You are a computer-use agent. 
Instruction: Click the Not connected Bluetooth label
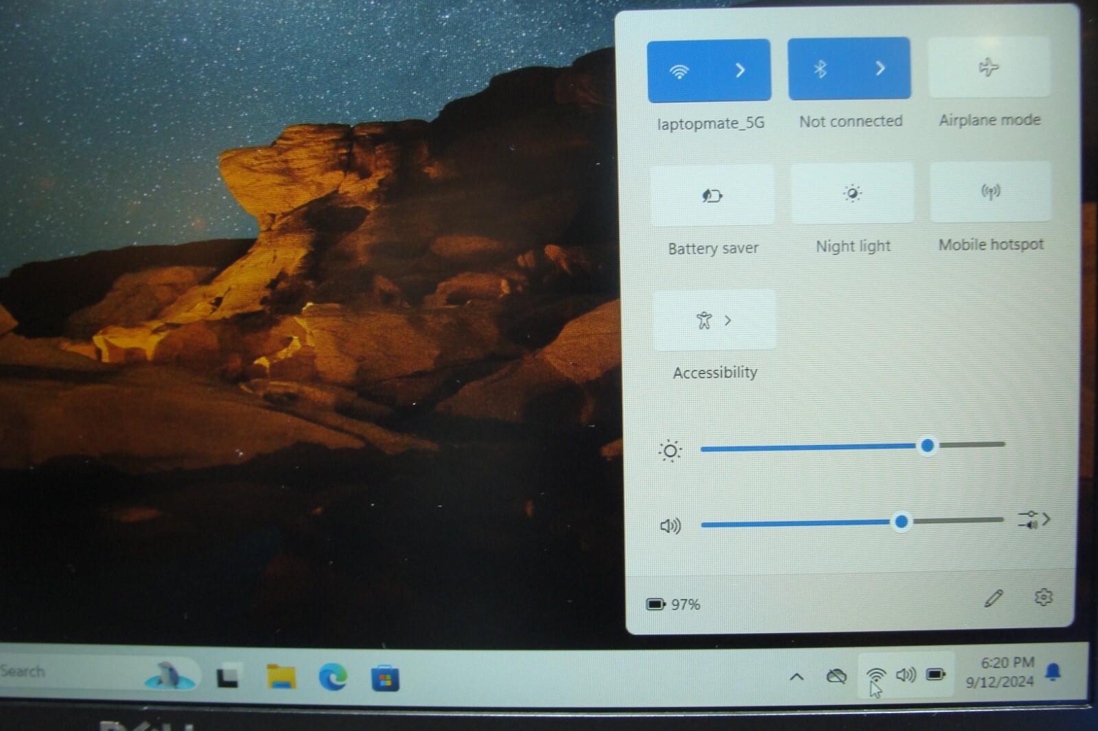[850, 121]
